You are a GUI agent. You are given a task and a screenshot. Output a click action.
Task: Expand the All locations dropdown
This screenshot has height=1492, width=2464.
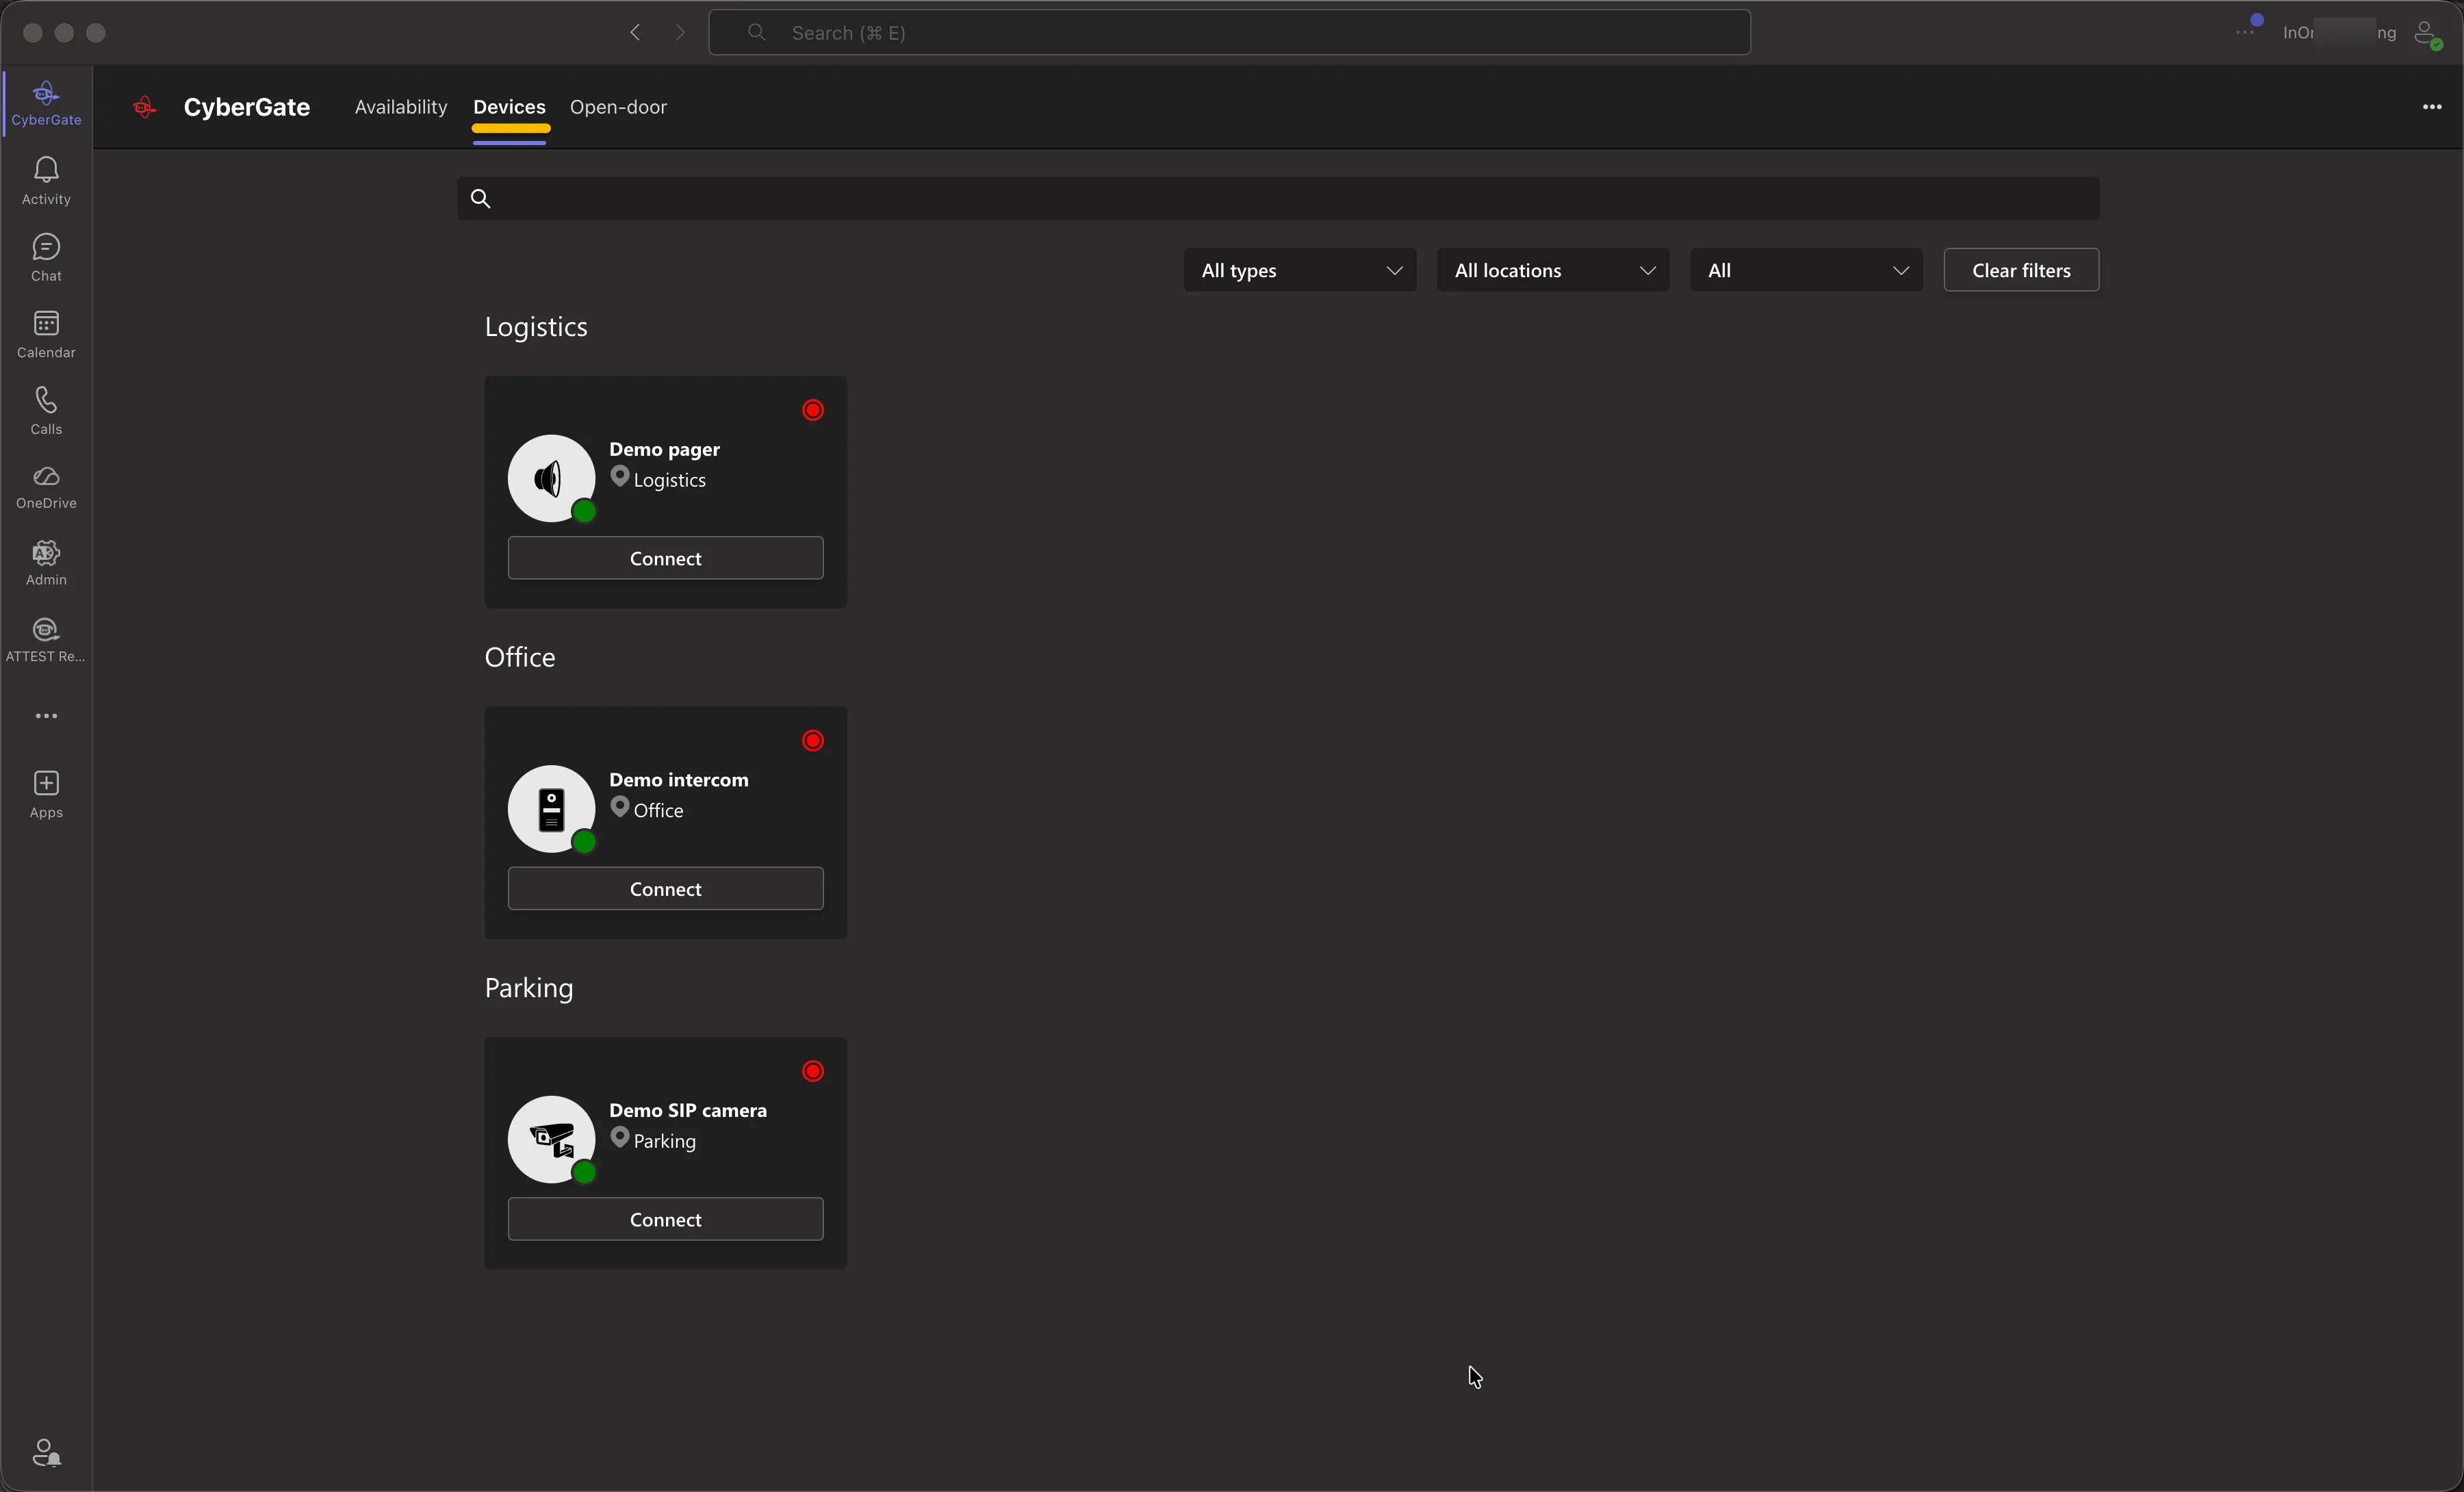[1553, 270]
